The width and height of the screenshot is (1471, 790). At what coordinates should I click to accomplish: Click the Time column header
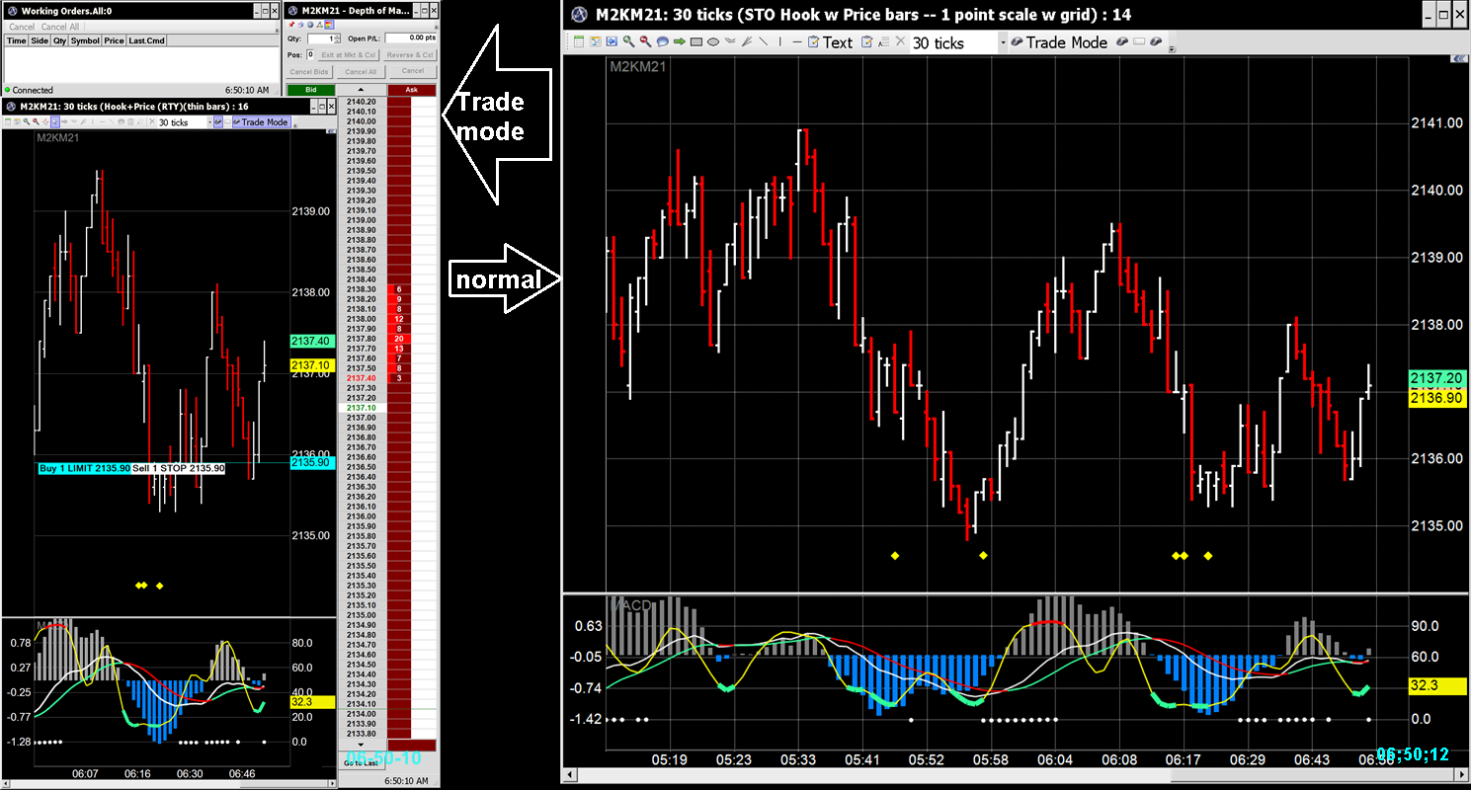pos(16,40)
